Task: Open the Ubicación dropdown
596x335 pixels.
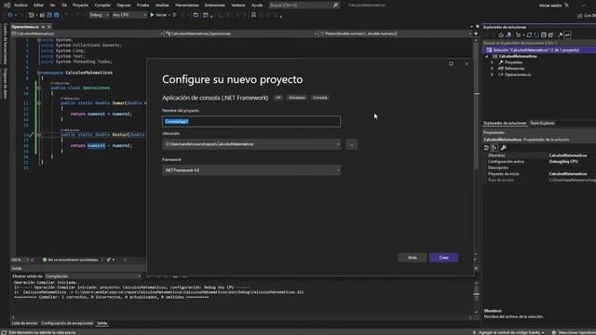Action: coord(251,144)
